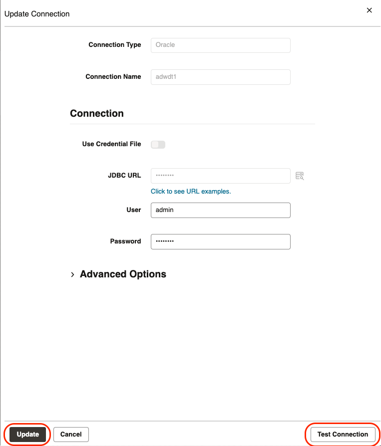Focus the User field containing admin

[220, 210]
